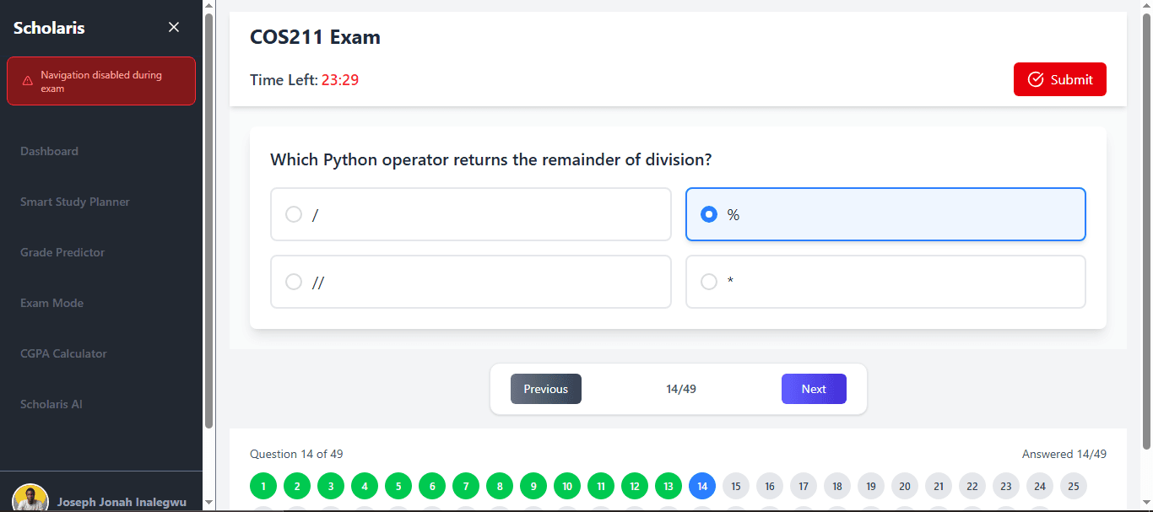This screenshot has height=512, width=1153.
Task: Go to the next question with Next
Action: (x=813, y=389)
